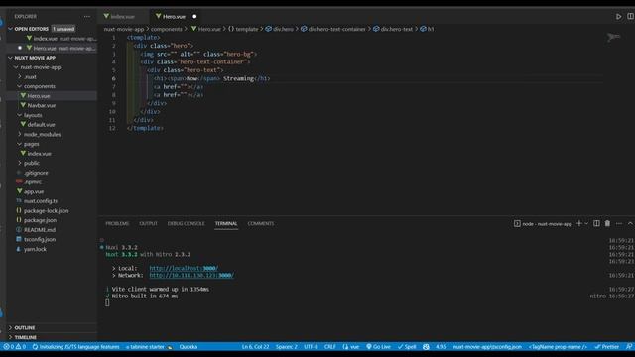The image size is (635, 357).
Task: Maximize the panel with chevron up
Action: pyautogui.click(x=630, y=223)
